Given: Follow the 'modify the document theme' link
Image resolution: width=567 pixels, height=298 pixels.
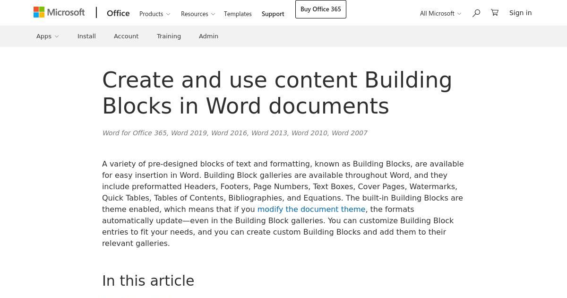Looking at the screenshot, I should (311, 209).
